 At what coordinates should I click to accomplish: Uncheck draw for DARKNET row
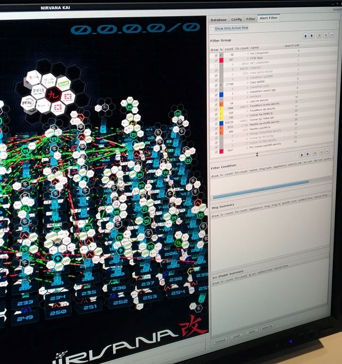click(x=216, y=70)
